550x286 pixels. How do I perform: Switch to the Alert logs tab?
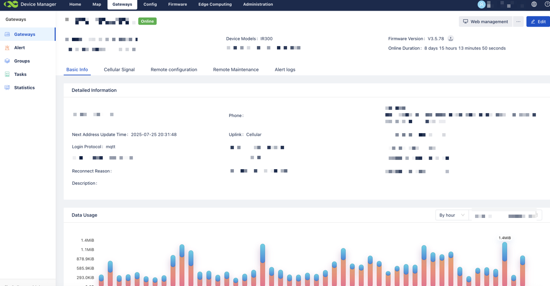point(285,69)
